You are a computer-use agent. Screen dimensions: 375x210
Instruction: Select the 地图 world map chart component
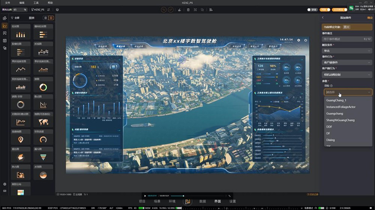pos(43,122)
